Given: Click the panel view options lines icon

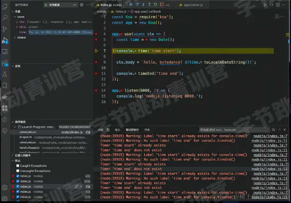Looking at the screenshot, I should (273, 130).
